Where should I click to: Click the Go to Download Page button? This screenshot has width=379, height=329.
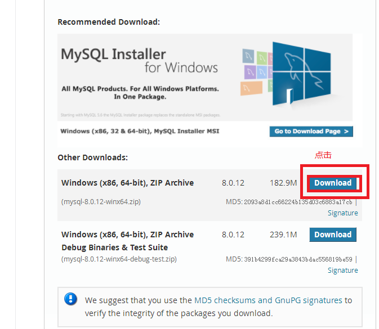point(311,131)
